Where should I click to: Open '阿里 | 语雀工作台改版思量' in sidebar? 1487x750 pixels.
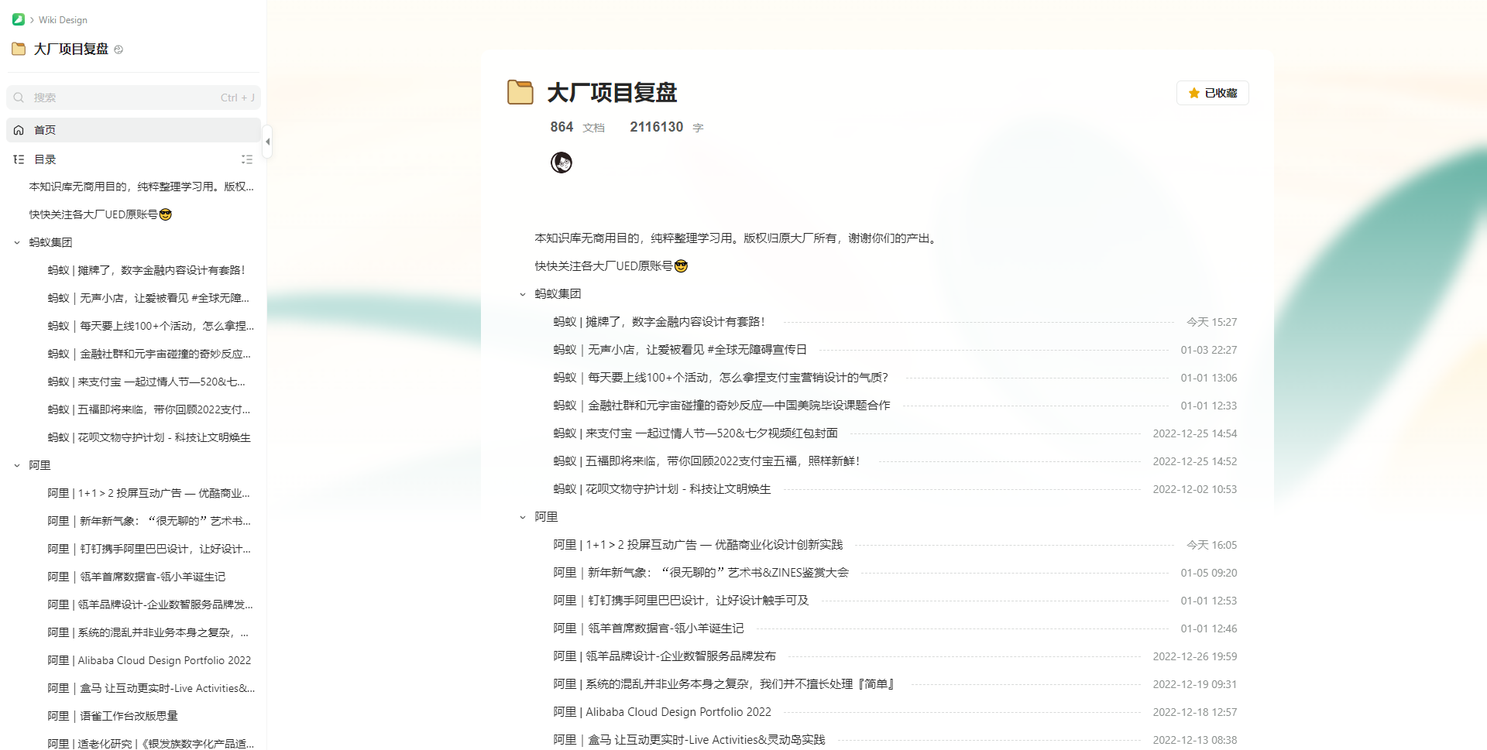(x=113, y=716)
